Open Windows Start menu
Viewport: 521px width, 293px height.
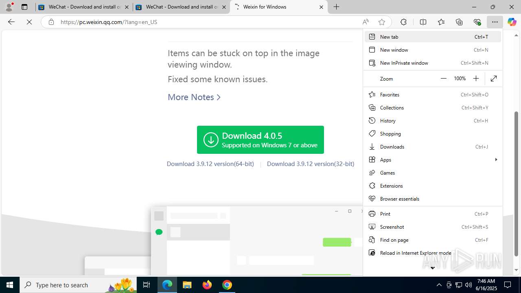coord(10,285)
